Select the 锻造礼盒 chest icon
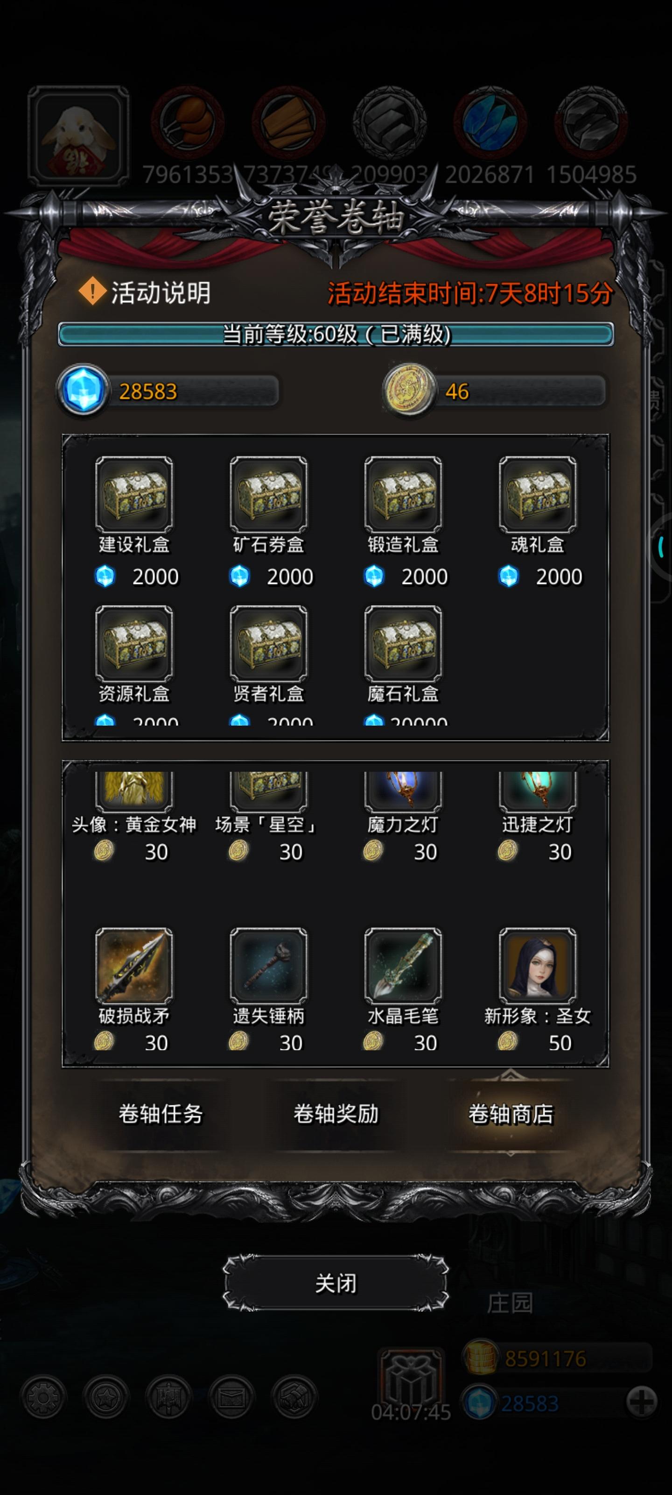 [x=403, y=494]
